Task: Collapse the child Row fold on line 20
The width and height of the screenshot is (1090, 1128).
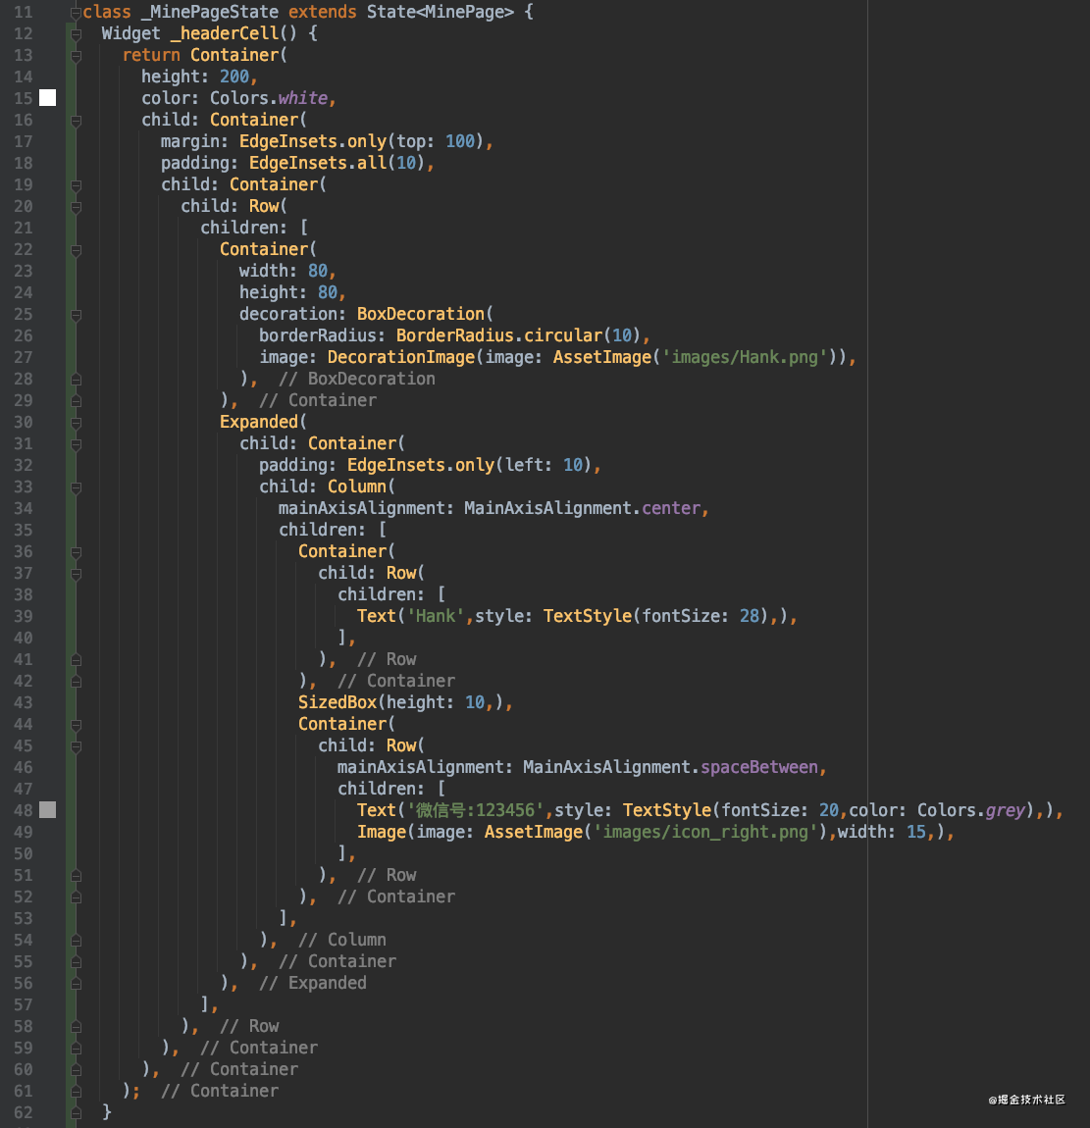Action: [76, 206]
